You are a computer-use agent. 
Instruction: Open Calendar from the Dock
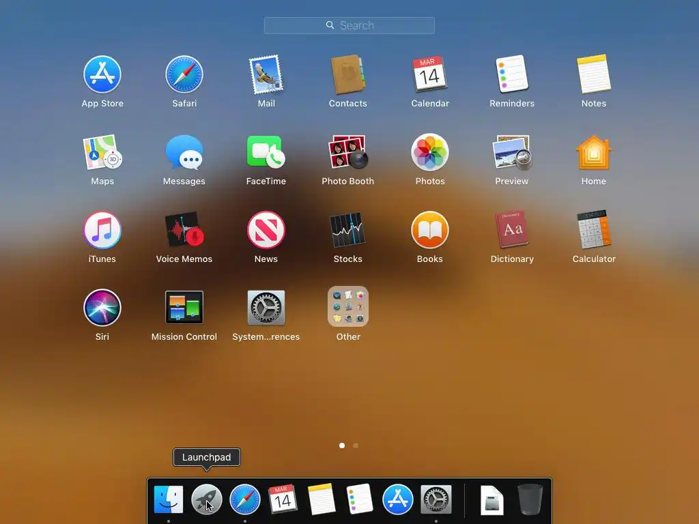(x=283, y=499)
